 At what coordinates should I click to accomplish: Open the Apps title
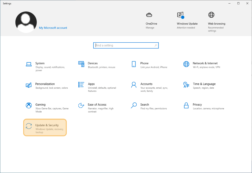point(91,84)
